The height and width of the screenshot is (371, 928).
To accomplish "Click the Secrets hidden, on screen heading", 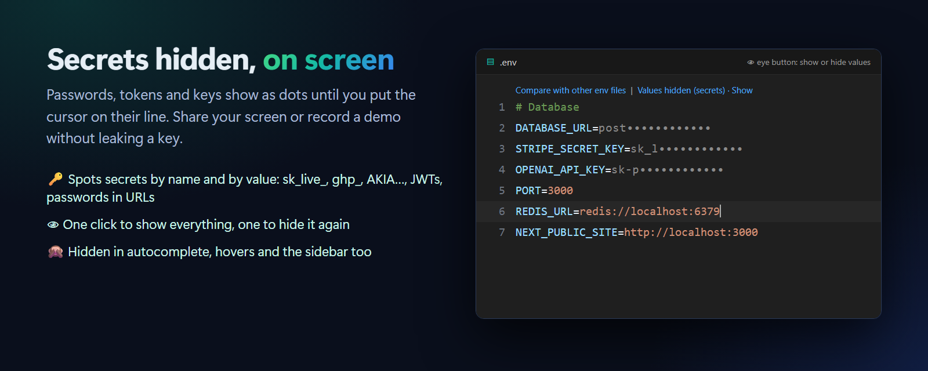I will click(220, 60).
